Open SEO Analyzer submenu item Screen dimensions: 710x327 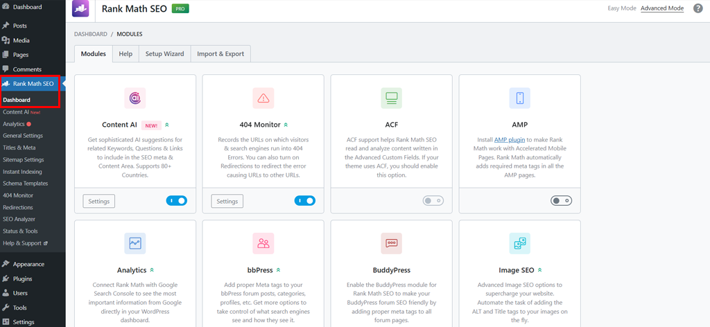[19, 219]
